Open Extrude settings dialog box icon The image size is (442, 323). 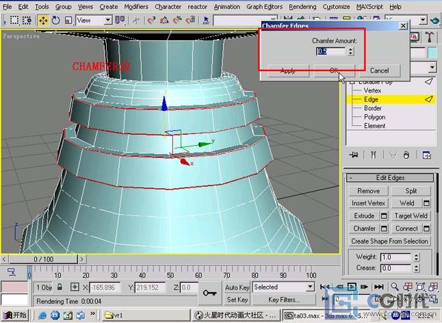pyautogui.click(x=384, y=216)
